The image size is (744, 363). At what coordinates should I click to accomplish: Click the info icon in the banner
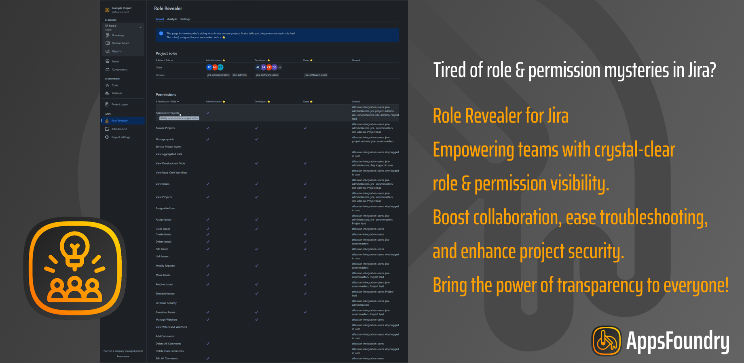tap(161, 33)
